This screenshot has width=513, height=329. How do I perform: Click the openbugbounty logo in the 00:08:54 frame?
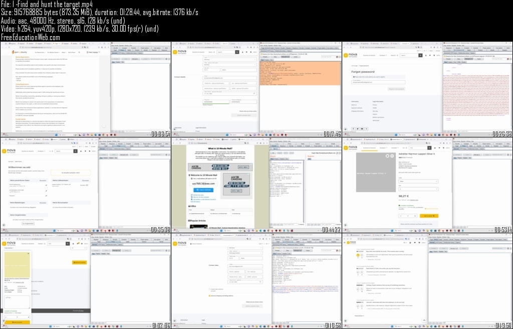click(19, 52)
